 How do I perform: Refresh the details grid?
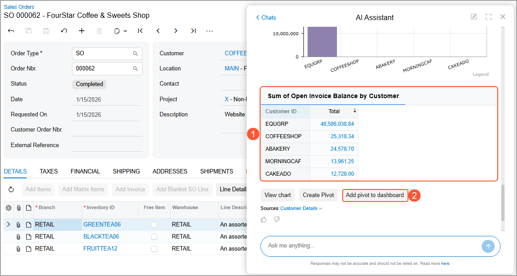click(x=11, y=189)
